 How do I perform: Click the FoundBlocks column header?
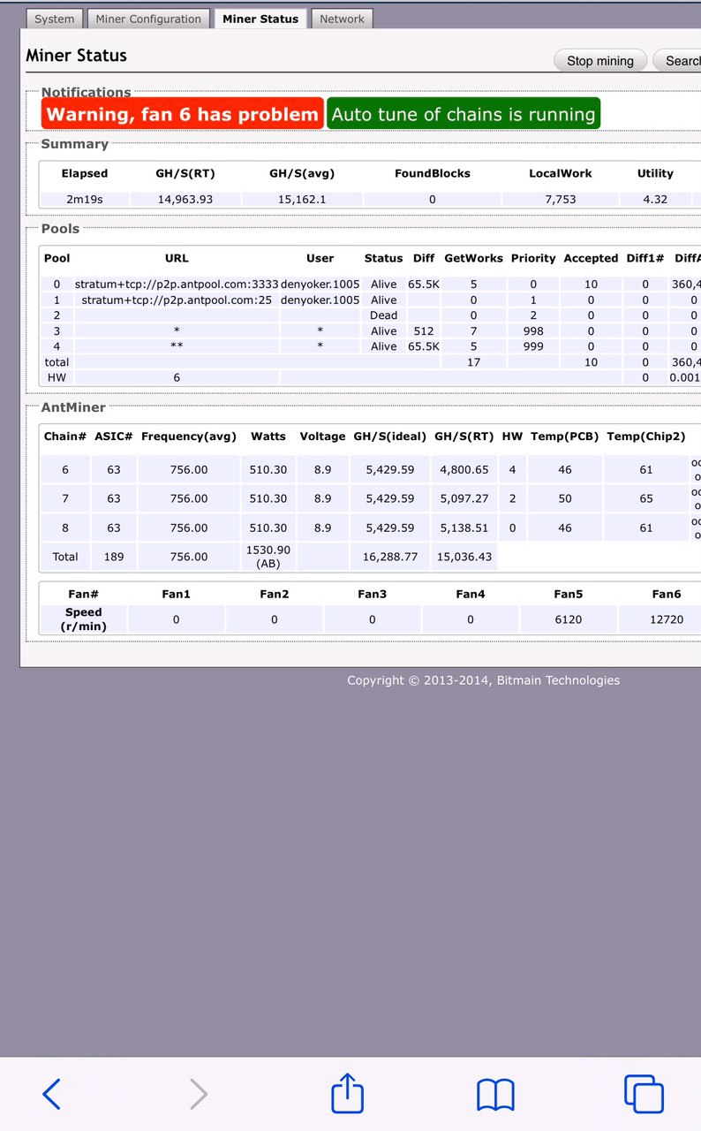click(x=433, y=174)
